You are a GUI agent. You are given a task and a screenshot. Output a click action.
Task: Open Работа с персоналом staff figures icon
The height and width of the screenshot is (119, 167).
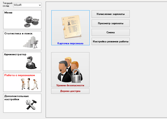[x=29, y=84]
